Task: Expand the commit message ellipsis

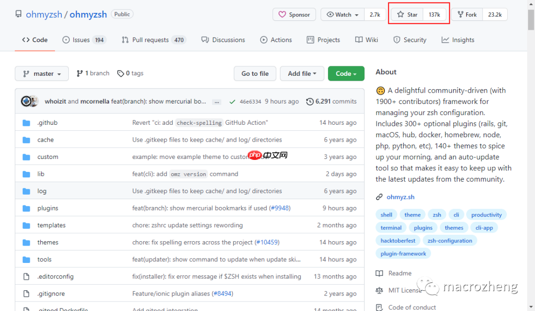Action: [x=216, y=102]
